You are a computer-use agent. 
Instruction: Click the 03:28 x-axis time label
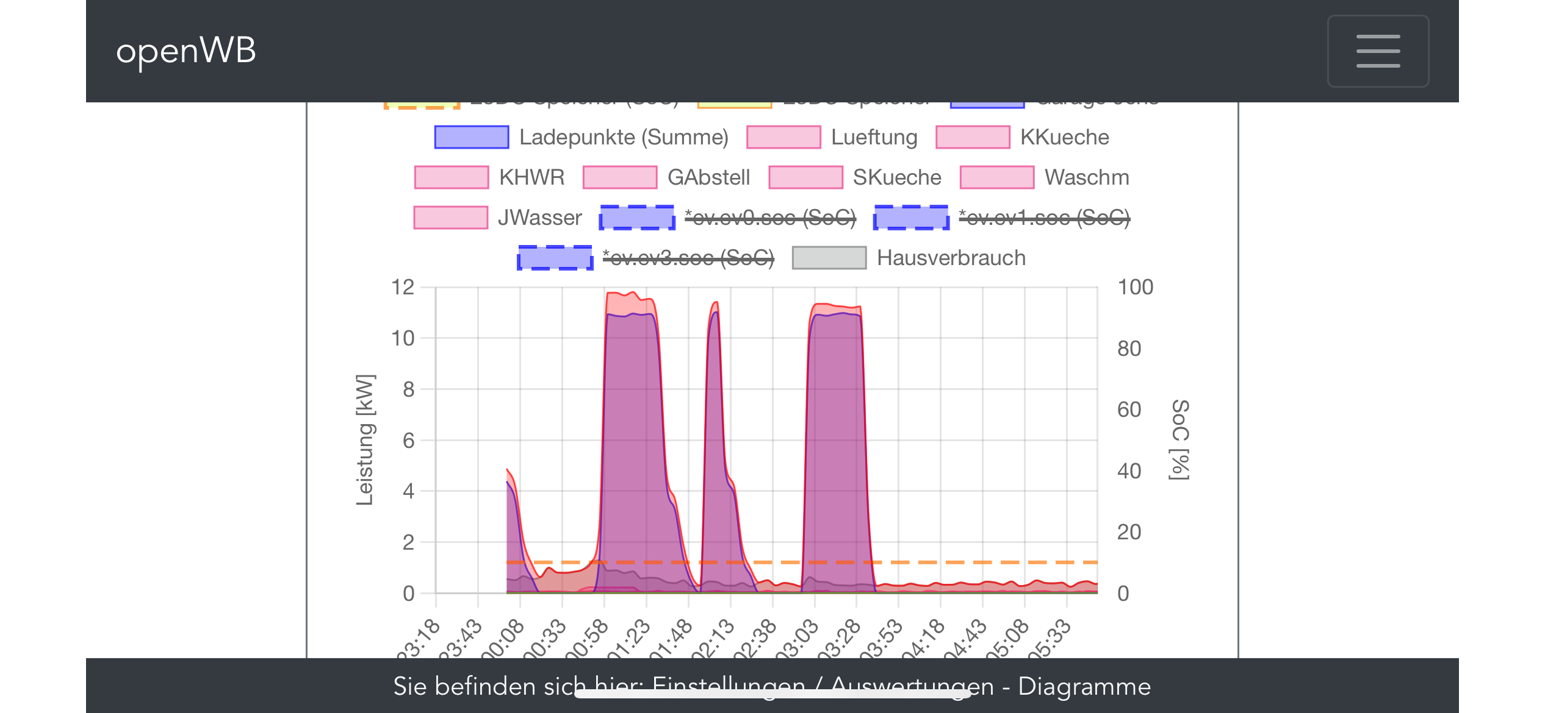click(841, 639)
